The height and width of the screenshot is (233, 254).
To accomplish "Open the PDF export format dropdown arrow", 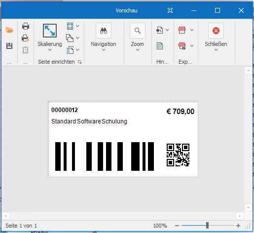I will coord(192,30).
